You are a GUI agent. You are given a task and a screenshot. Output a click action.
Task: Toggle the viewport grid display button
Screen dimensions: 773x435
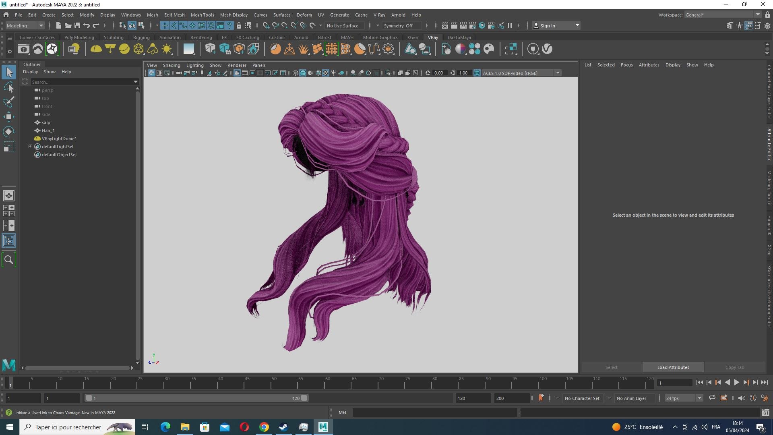237,73
